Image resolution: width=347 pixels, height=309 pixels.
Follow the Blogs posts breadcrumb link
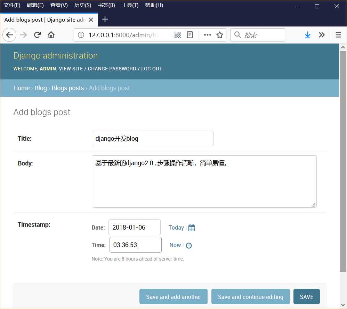(x=68, y=88)
